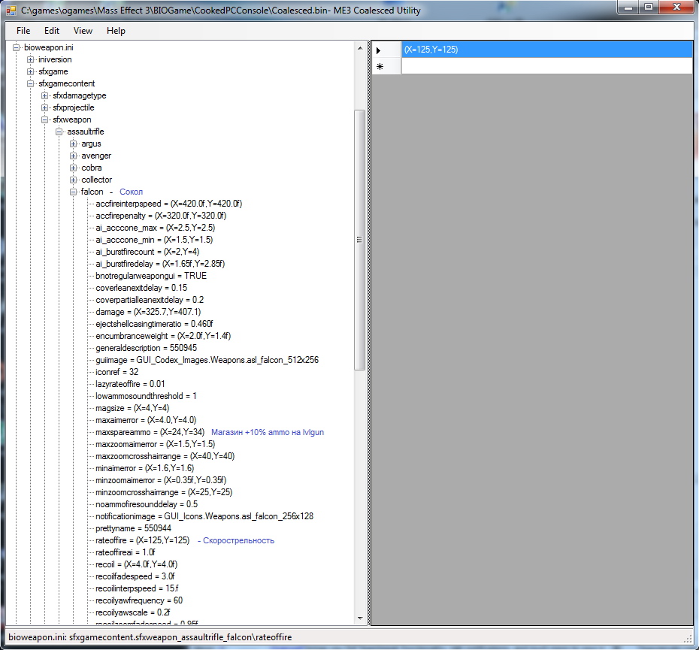Select the recoilyawscale entry
The width and height of the screenshot is (699, 650).
point(133,613)
